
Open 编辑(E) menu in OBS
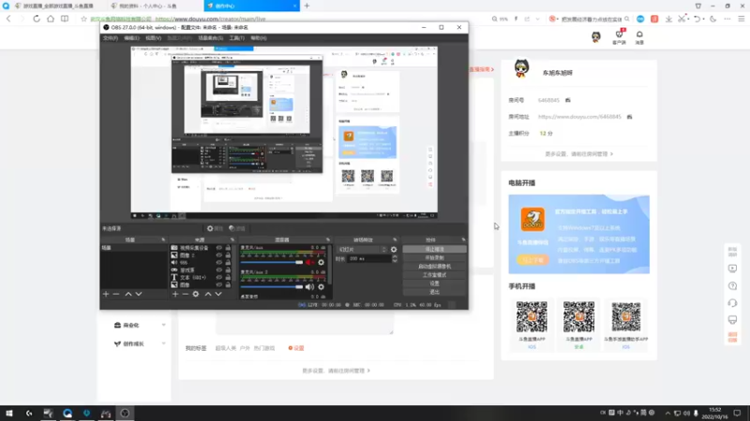[131, 38]
